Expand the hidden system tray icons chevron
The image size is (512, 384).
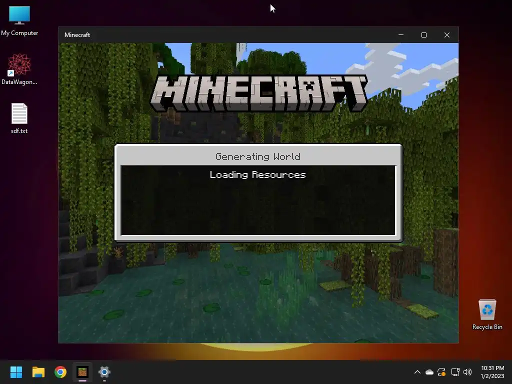click(417, 372)
